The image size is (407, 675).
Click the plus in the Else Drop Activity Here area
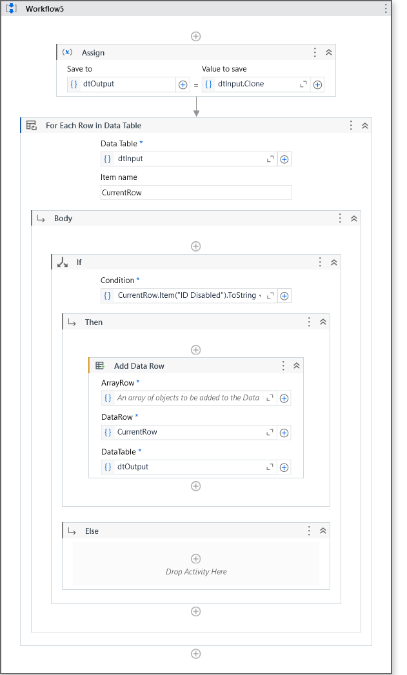click(x=195, y=558)
